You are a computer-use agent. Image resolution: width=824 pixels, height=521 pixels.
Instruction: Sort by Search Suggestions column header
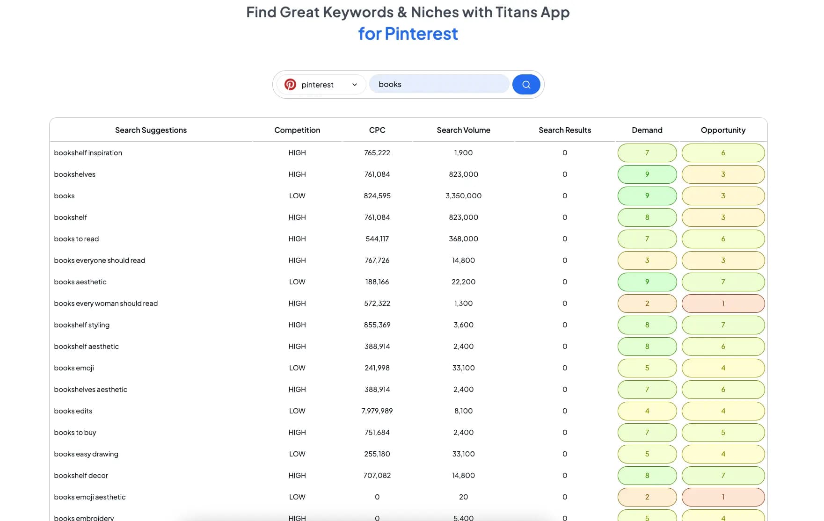(151, 130)
